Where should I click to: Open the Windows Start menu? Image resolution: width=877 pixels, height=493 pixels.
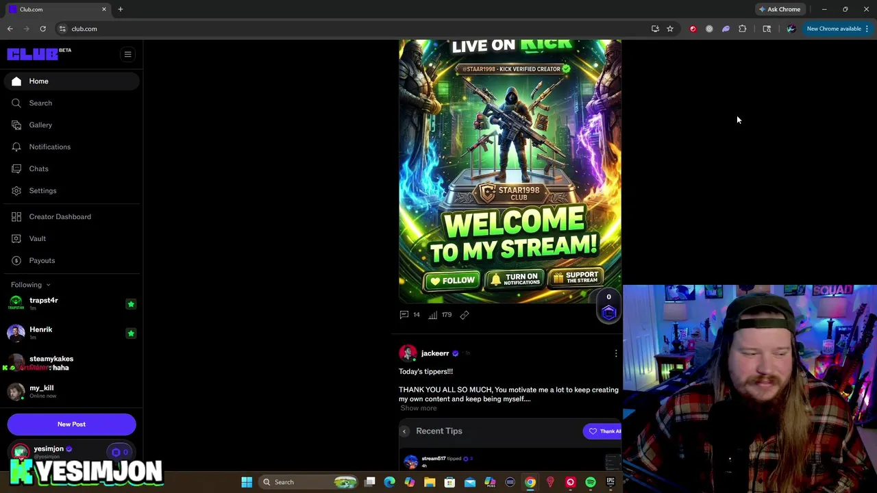pos(247,482)
